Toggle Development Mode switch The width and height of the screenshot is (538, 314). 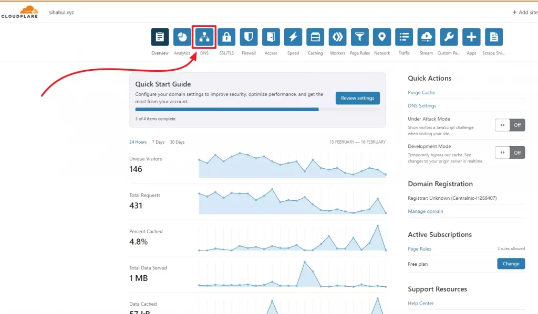pos(510,153)
